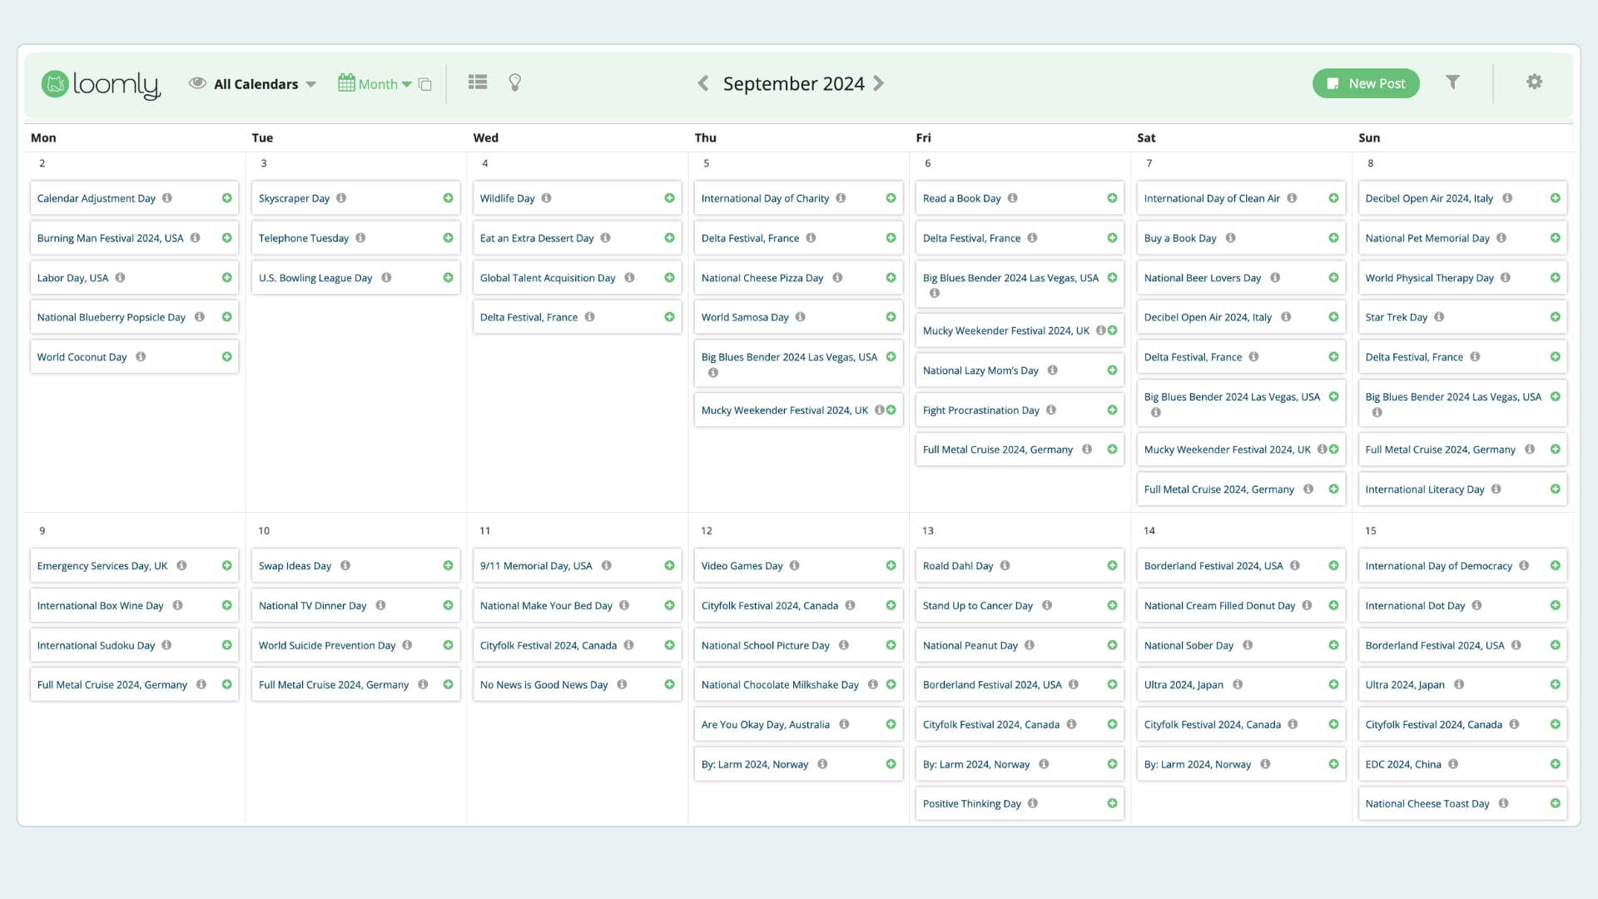Toggle calendar visibility eye icon

pos(197,83)
